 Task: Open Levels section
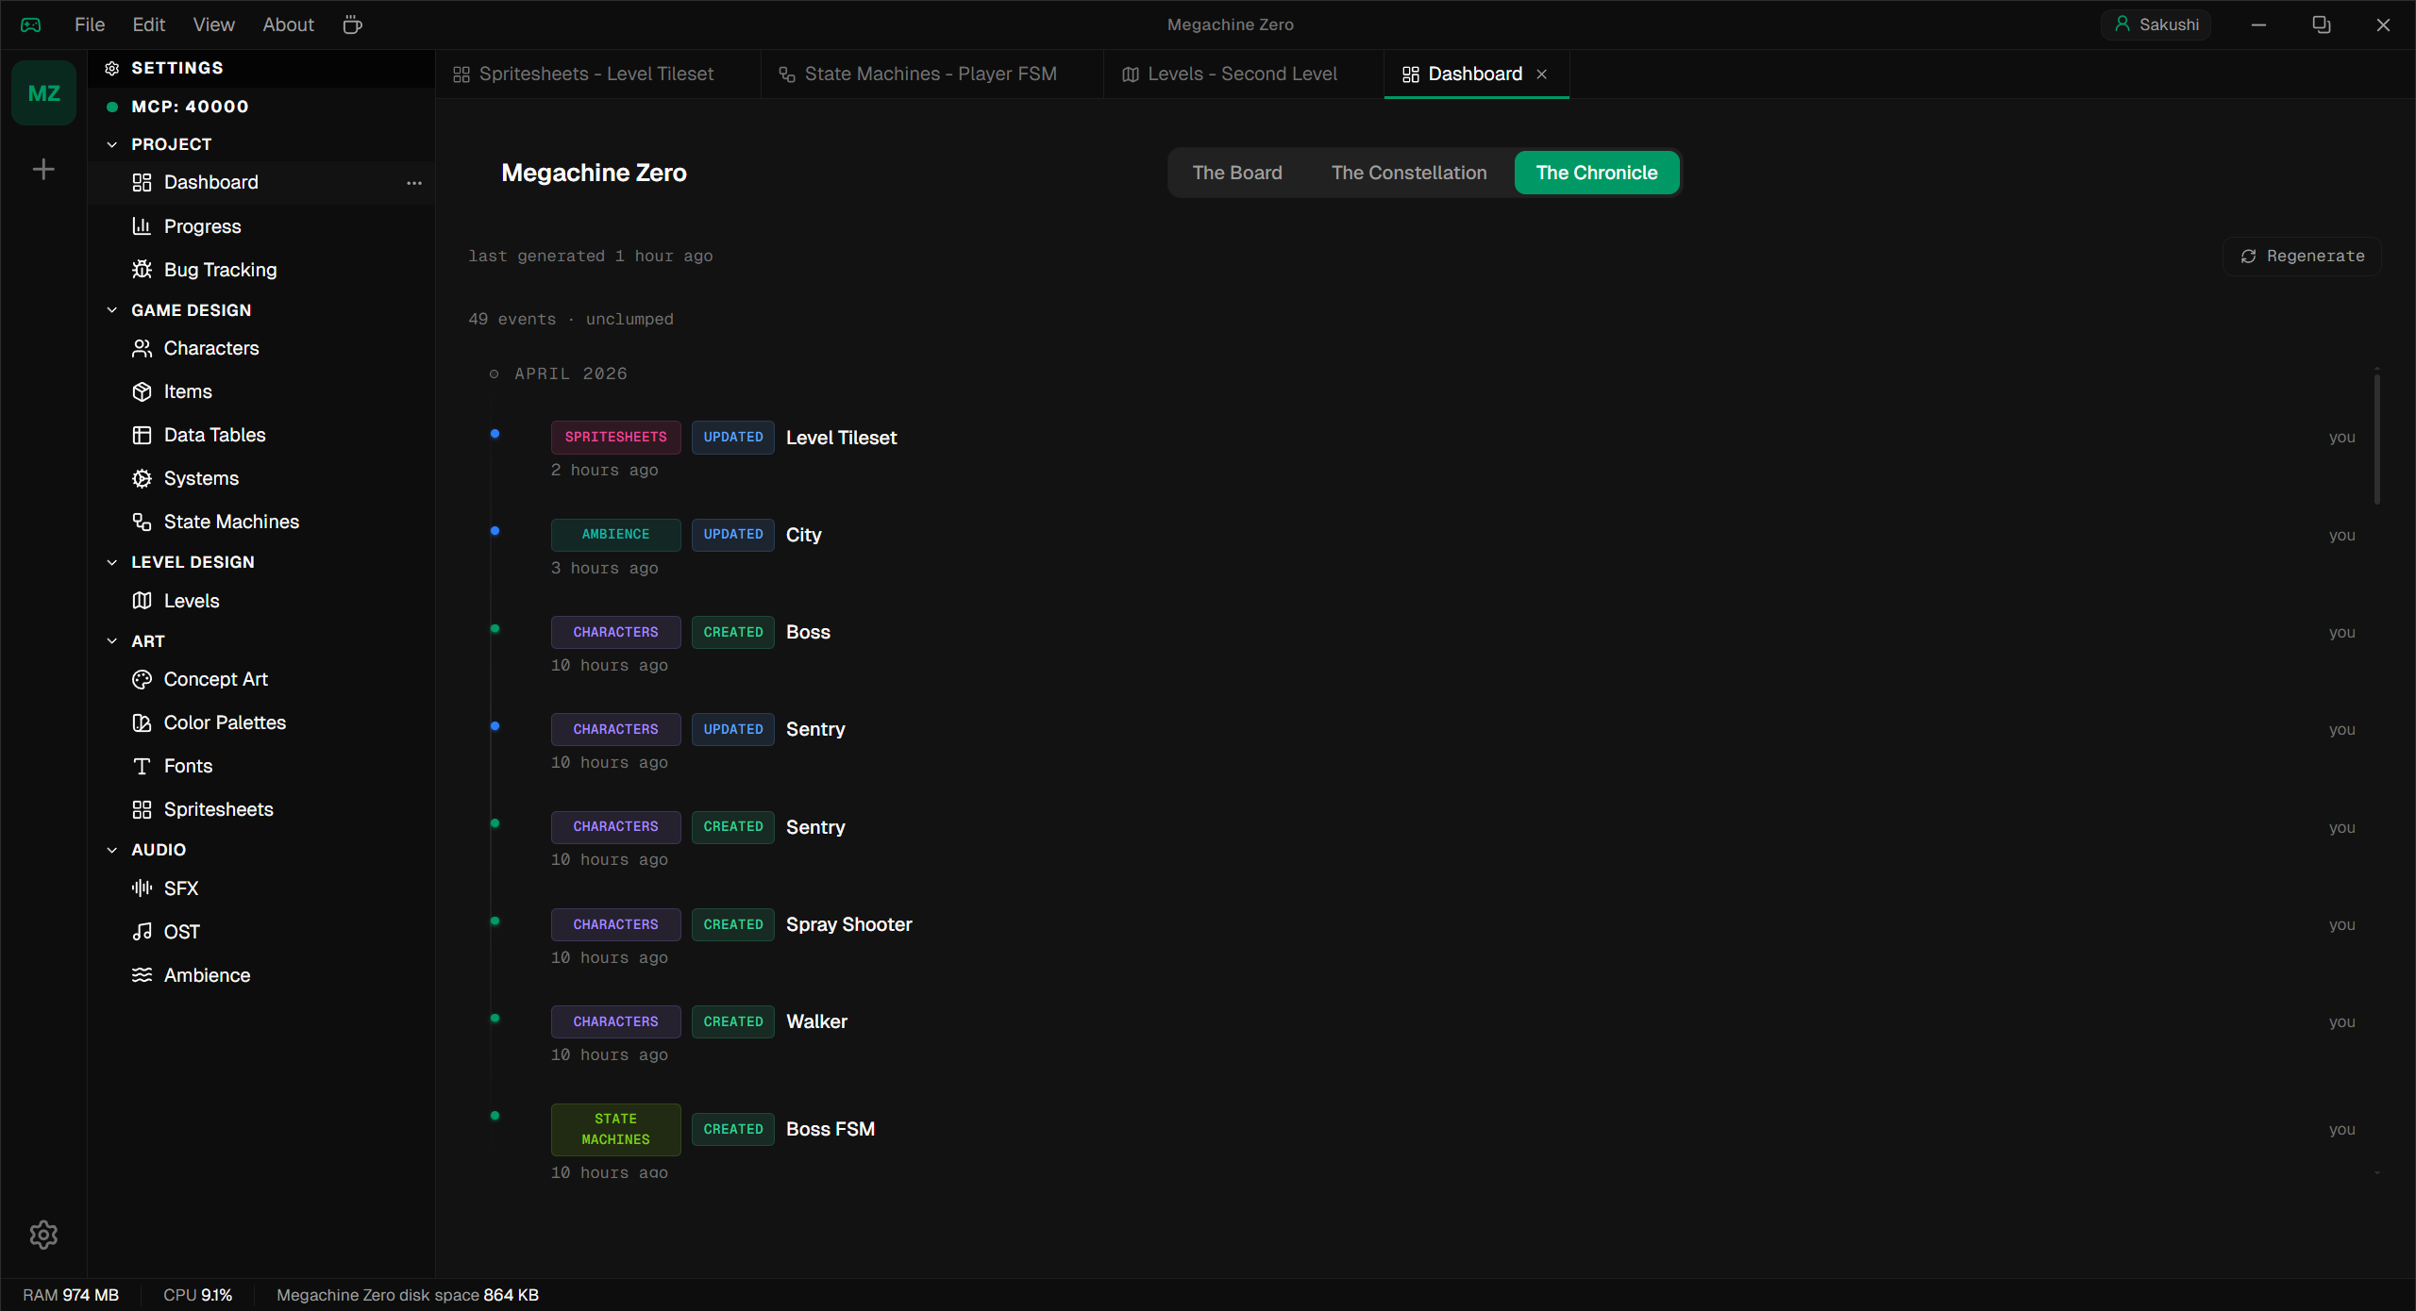click(260, 601)
